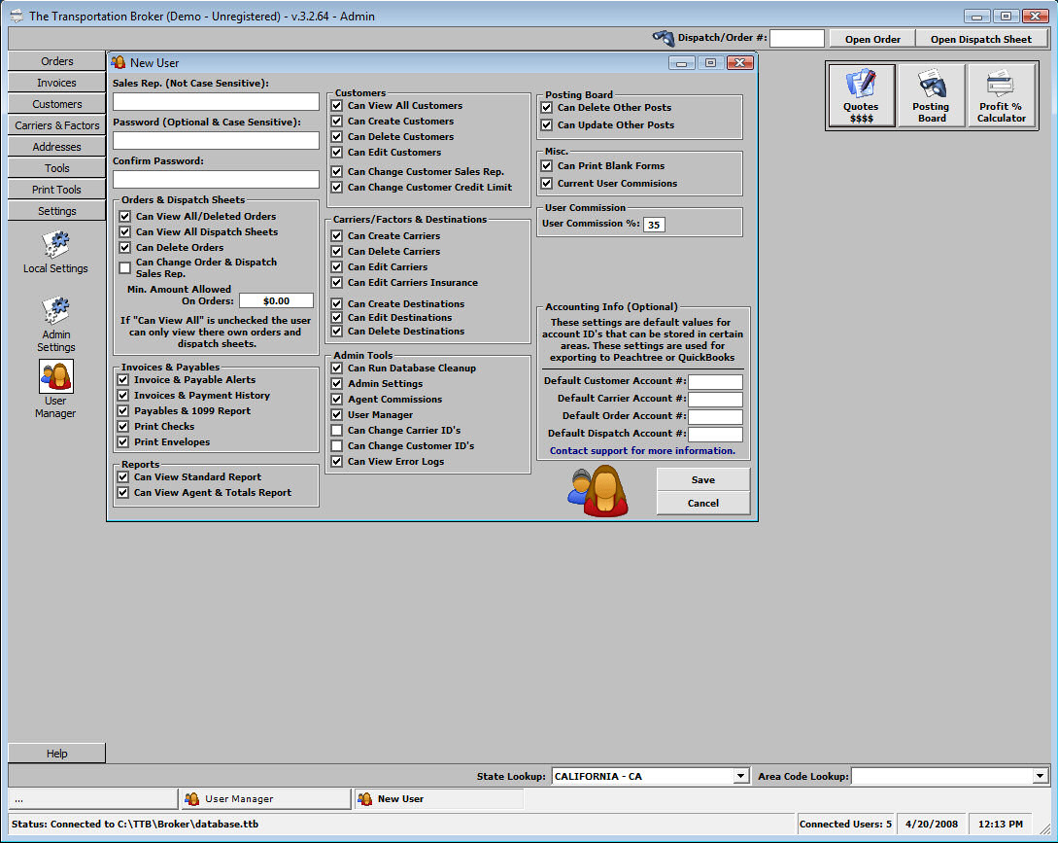The height and width of the screenshot is (843, 1058).
Task: Open the Posting Board icon
Action: (x=931, y=95)
